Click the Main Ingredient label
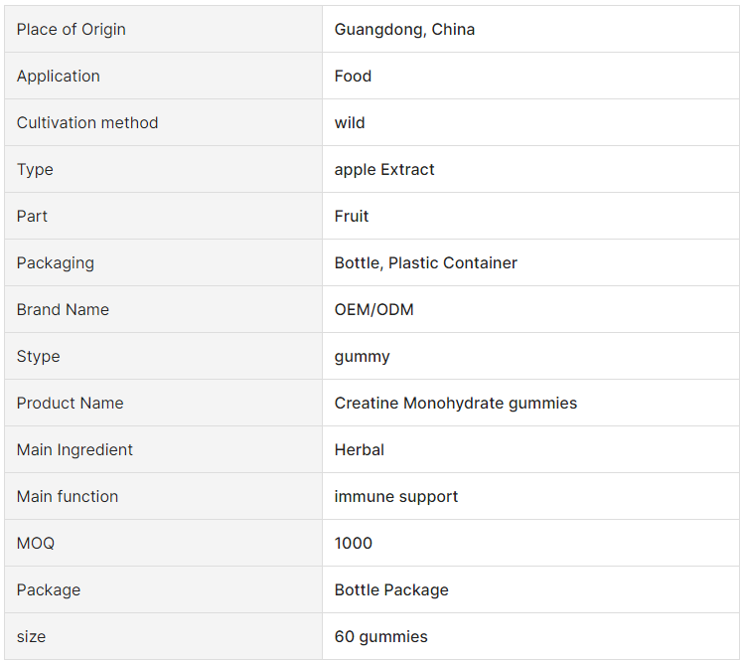This screenshot has width=743, height=662. [74, 449]
